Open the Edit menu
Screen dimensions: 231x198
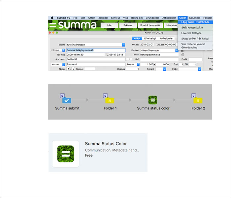[x=83, y=18]
